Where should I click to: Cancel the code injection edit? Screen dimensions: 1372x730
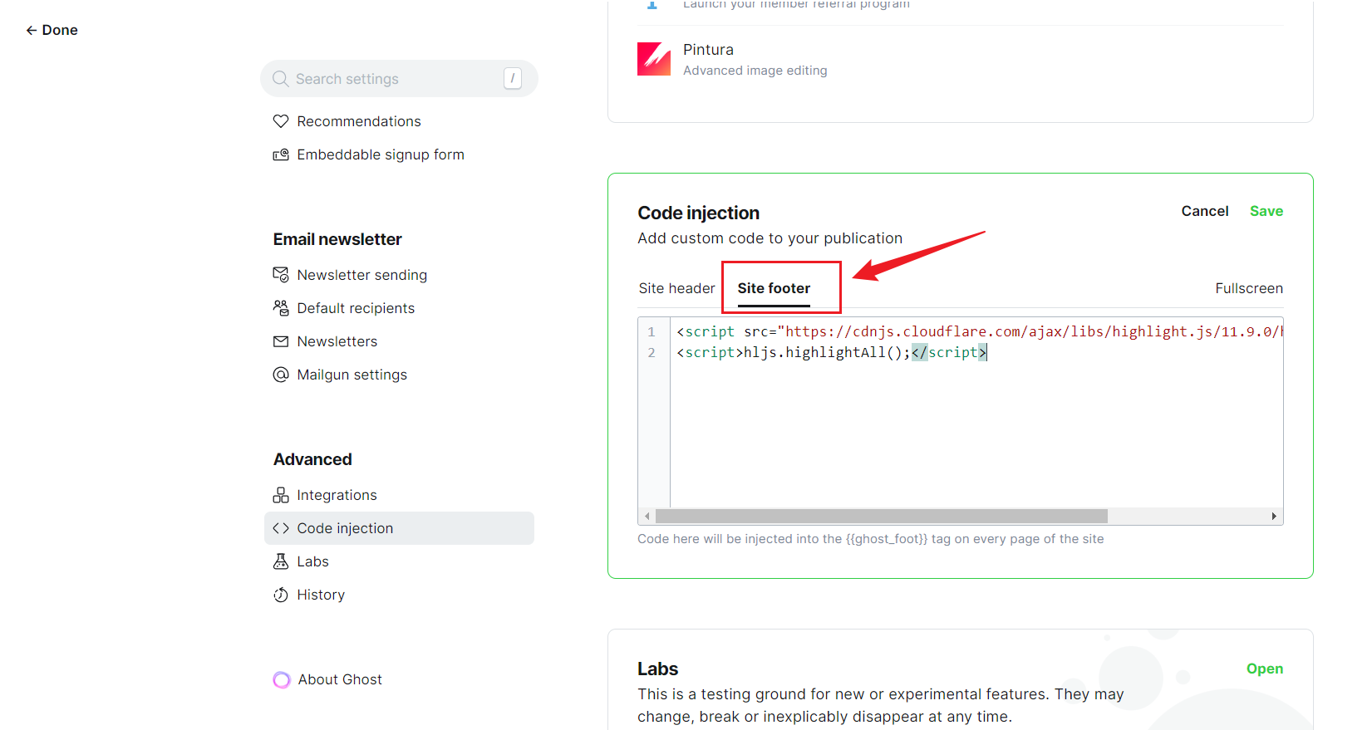pos(1204,211)
